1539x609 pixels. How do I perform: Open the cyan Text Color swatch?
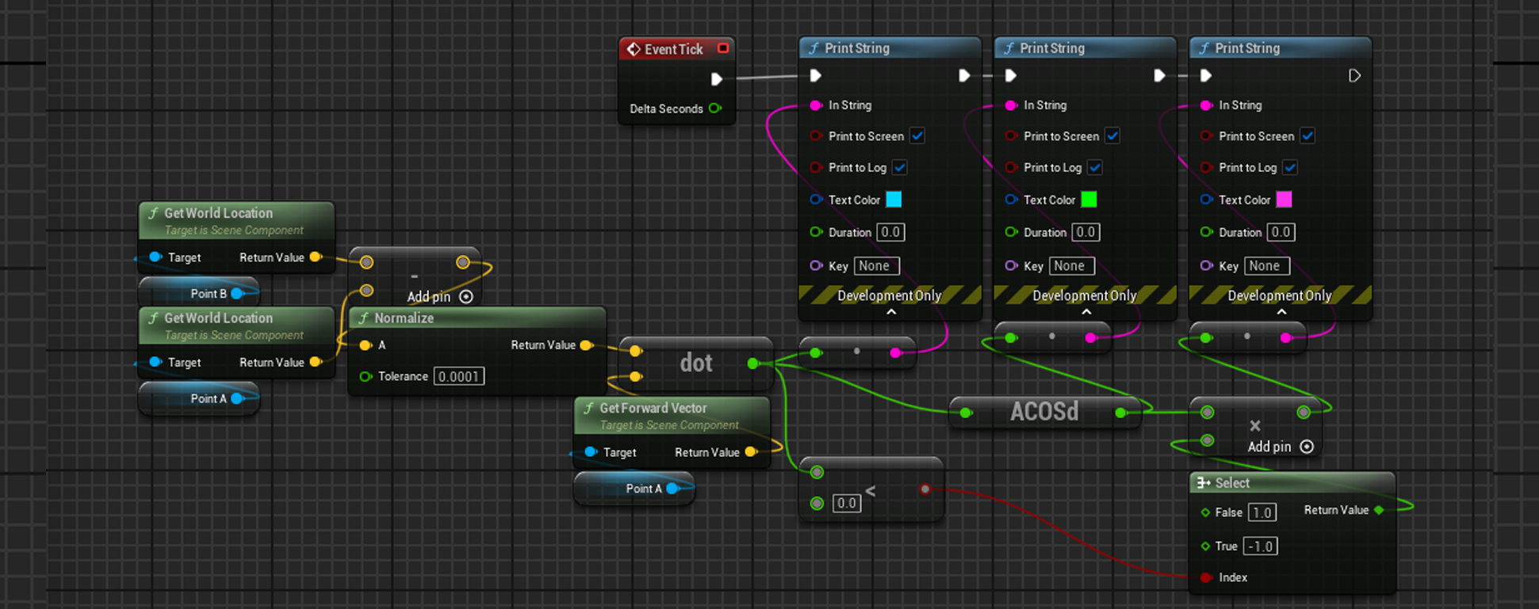pos(894,200)
